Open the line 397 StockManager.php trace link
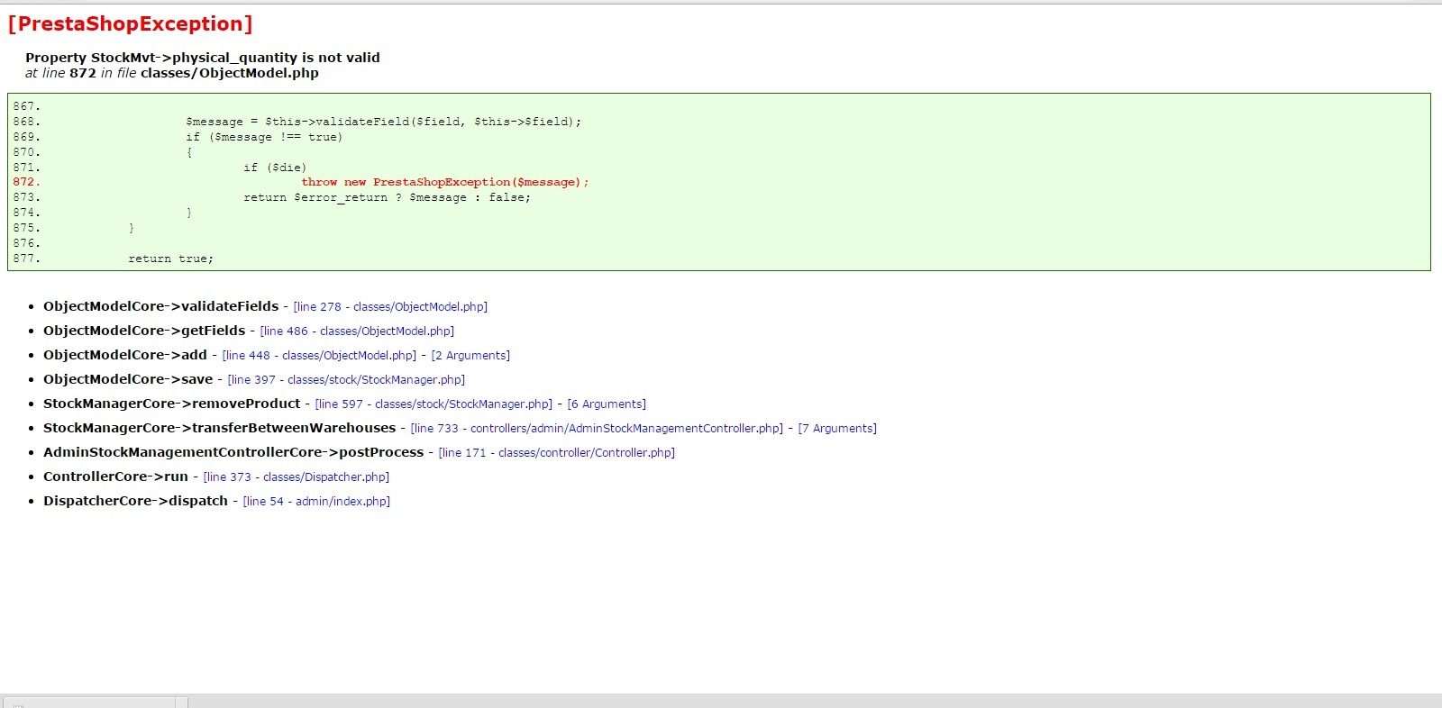The image size is (1442, 708). [x=346, y=380]
